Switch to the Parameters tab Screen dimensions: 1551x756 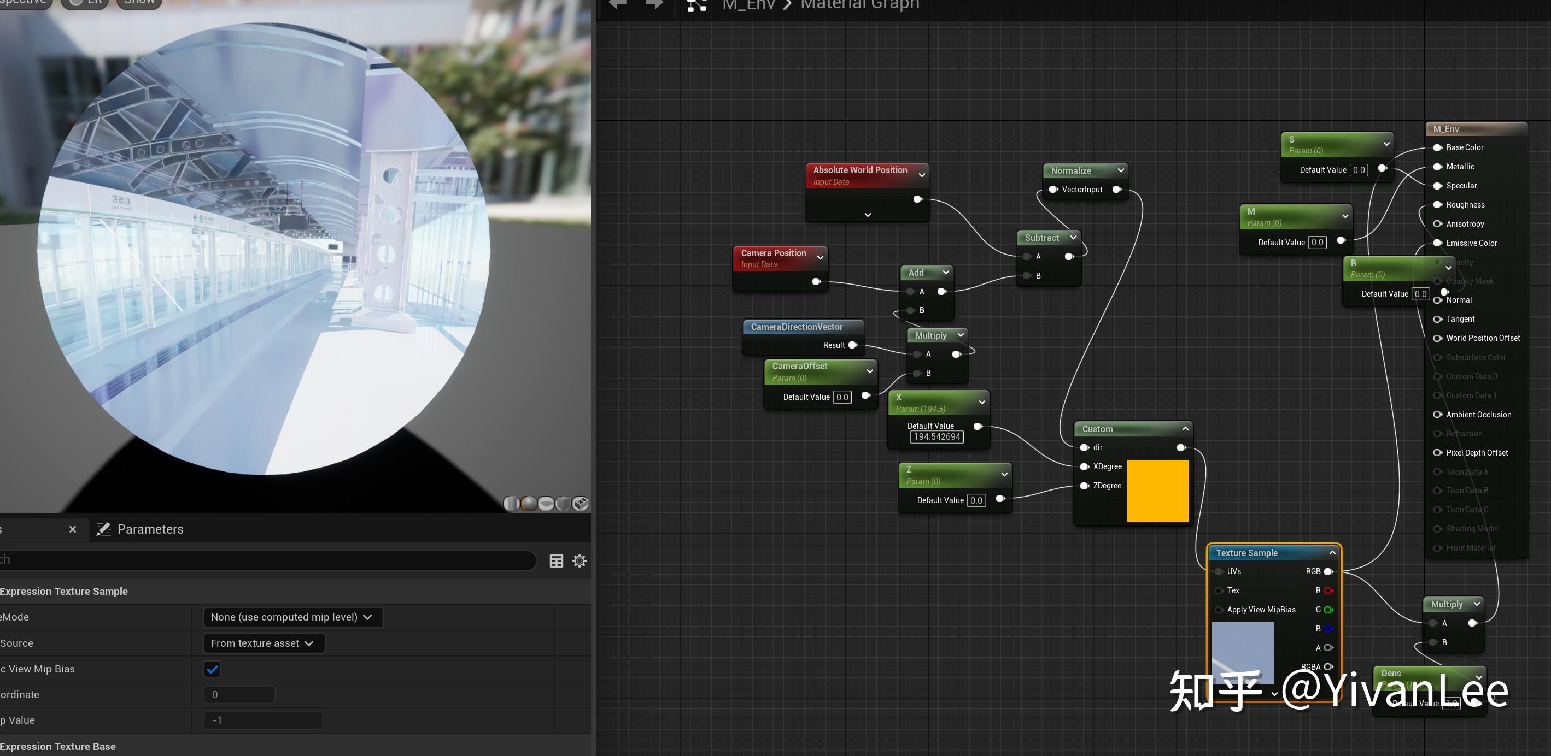[x=140, y=529]
